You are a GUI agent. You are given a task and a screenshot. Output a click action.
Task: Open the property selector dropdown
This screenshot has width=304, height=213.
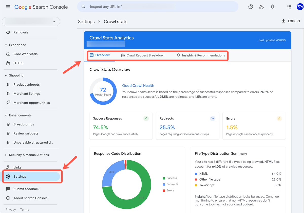point(31,22)
